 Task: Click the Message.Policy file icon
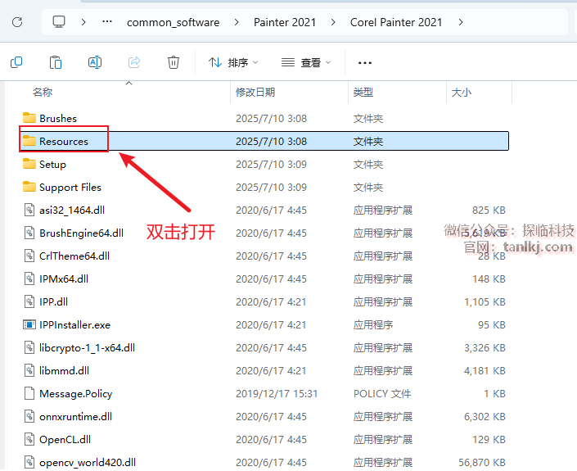click(29, 393)
